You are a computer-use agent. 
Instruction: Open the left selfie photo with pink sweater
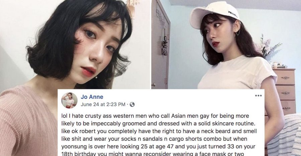pos(75,44)
